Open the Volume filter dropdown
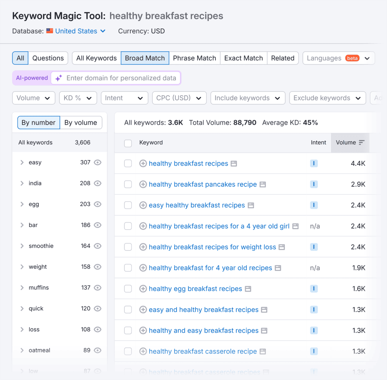This screenshot has width=387, height=380. (34, 98)
